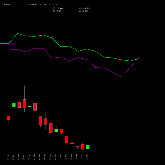Select the 27 Apr date label
This screenshot has height=165, width=165.
(x=13, y=157)
